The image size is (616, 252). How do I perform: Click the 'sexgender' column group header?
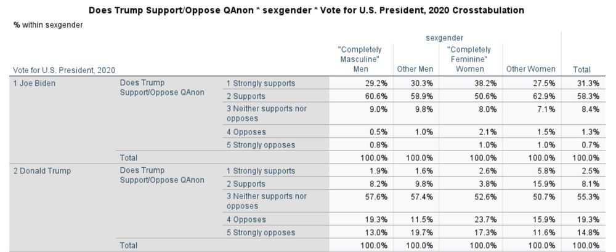point(445,38)
